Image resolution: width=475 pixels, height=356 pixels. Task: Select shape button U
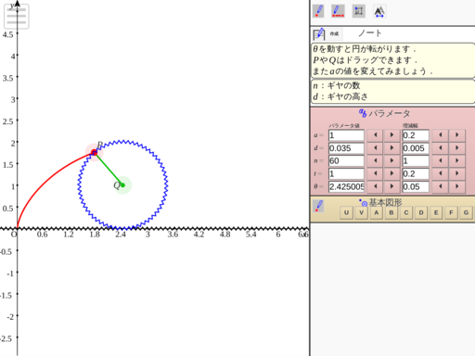[346, 212]
